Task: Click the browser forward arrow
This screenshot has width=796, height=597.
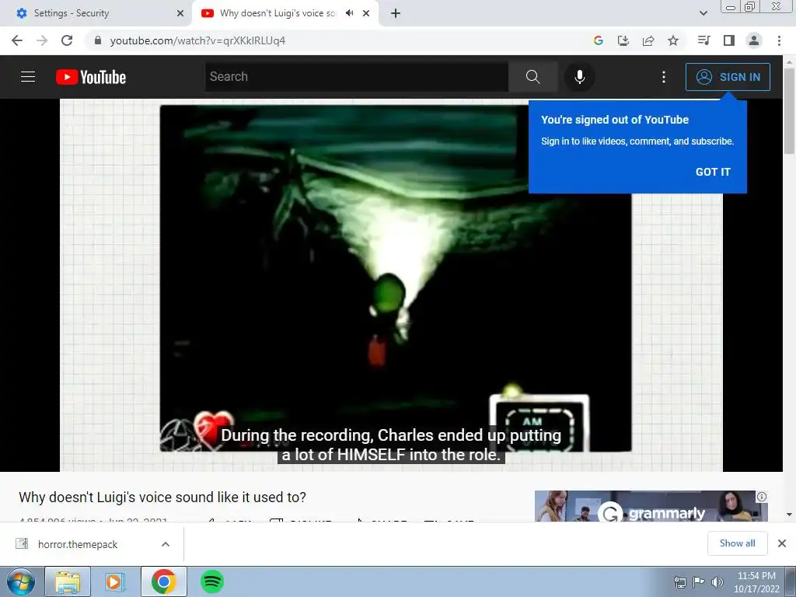Action: coord(42,40)
